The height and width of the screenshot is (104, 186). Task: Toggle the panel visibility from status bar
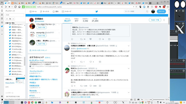[2, 99]
